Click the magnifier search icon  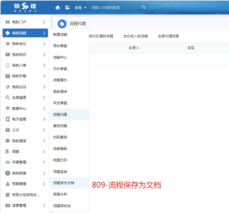pyautogui.click(x=144, y=7)
